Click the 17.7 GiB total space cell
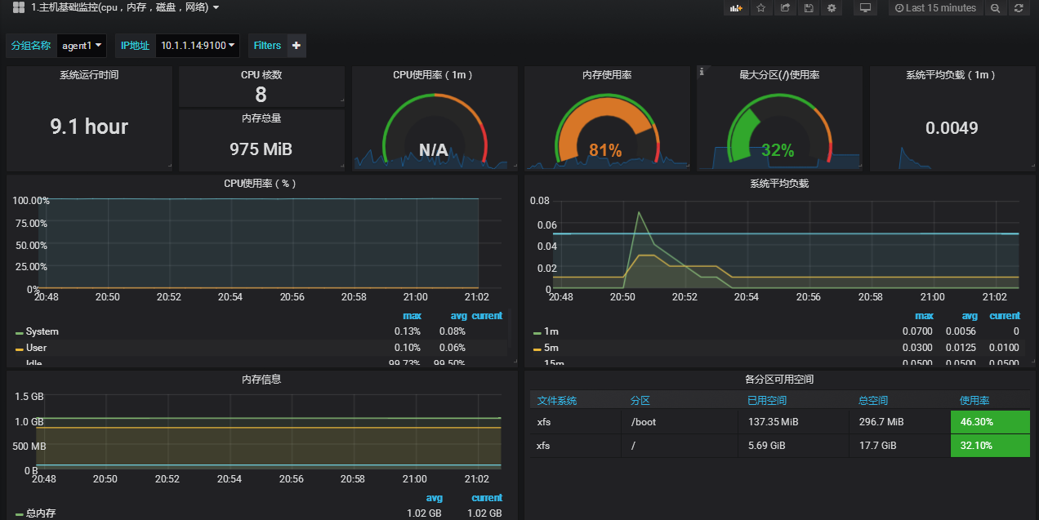 [x=899, y=446]
